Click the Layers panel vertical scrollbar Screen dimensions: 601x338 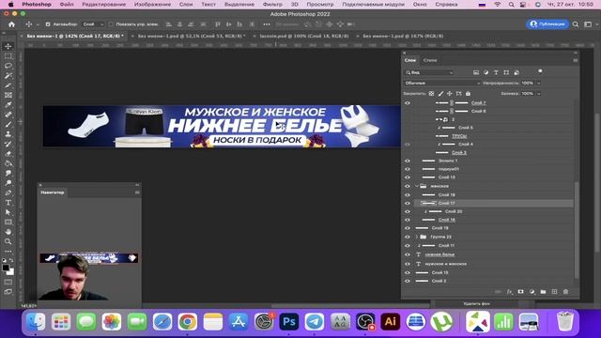[x=576, y=230]
